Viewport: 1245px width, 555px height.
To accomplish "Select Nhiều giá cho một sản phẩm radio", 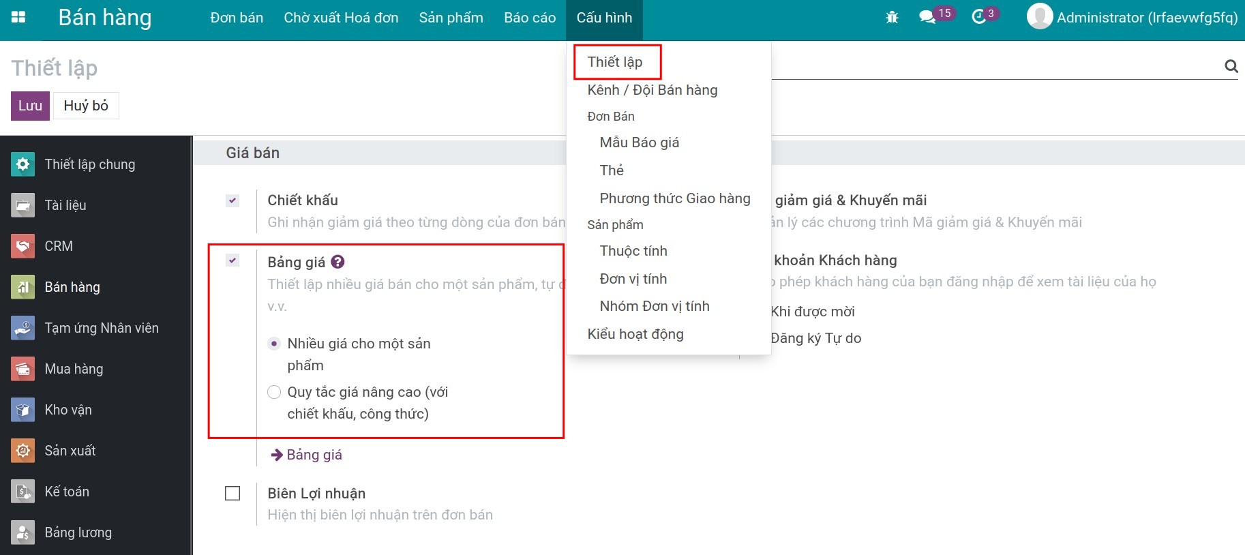I will 274,344.
